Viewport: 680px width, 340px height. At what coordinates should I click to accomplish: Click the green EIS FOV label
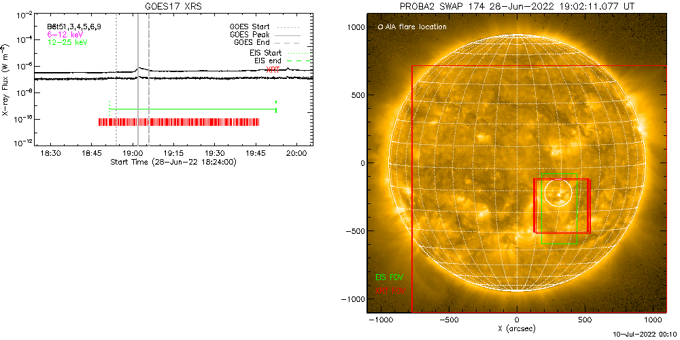click(391, 276)
